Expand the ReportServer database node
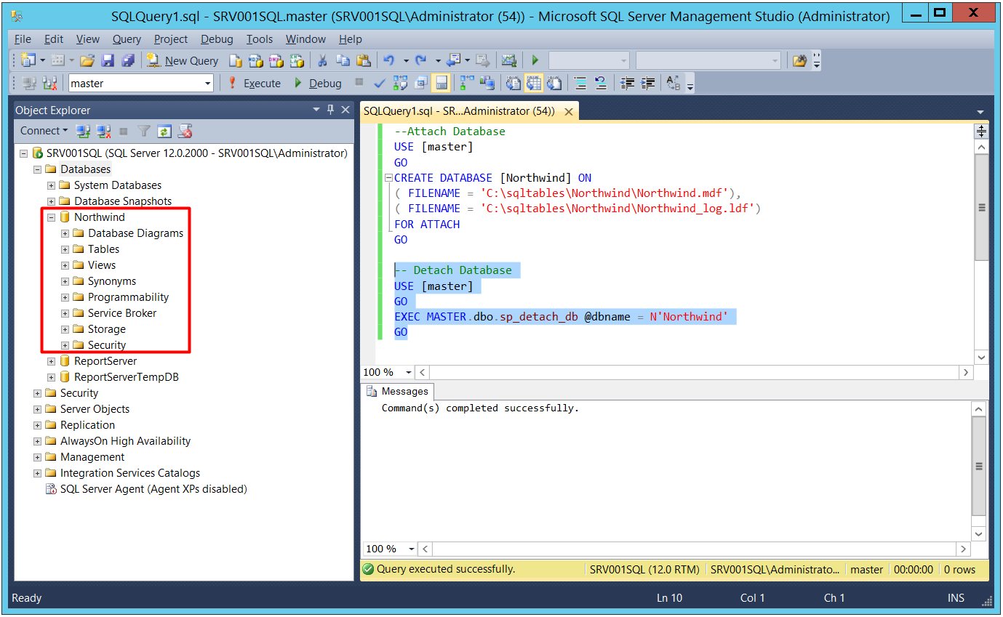The width and height of the screenshot is (1003, 617). (51, 361)
